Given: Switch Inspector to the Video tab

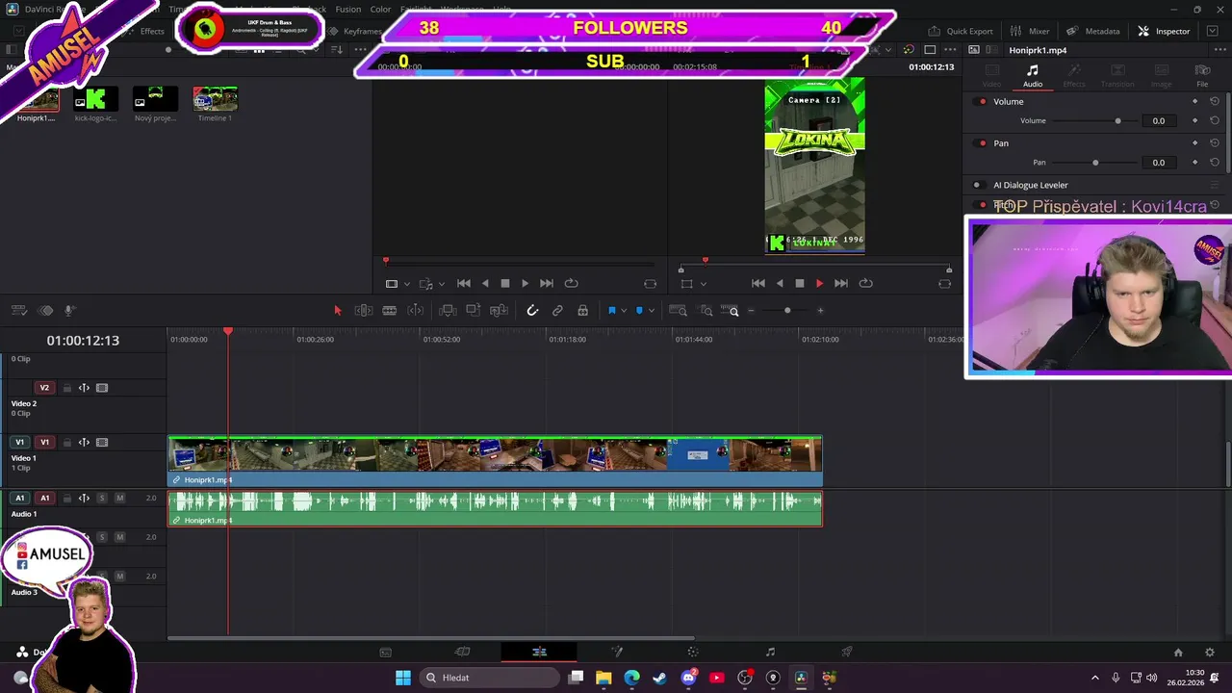Looking at the screenshot, I should tap(991, 75).
